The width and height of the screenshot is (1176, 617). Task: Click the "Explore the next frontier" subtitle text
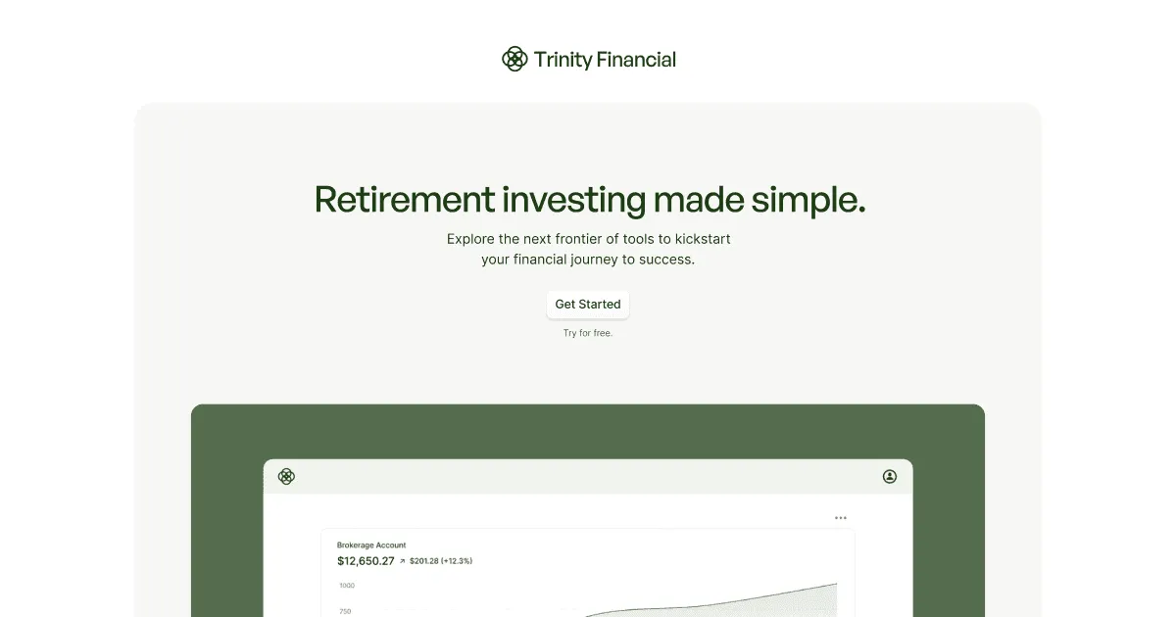click(588, 239)
